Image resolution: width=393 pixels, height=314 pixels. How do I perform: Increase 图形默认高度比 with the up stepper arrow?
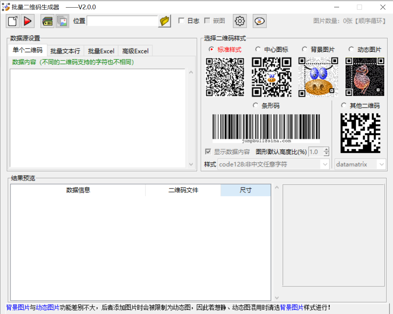(327, 150)
